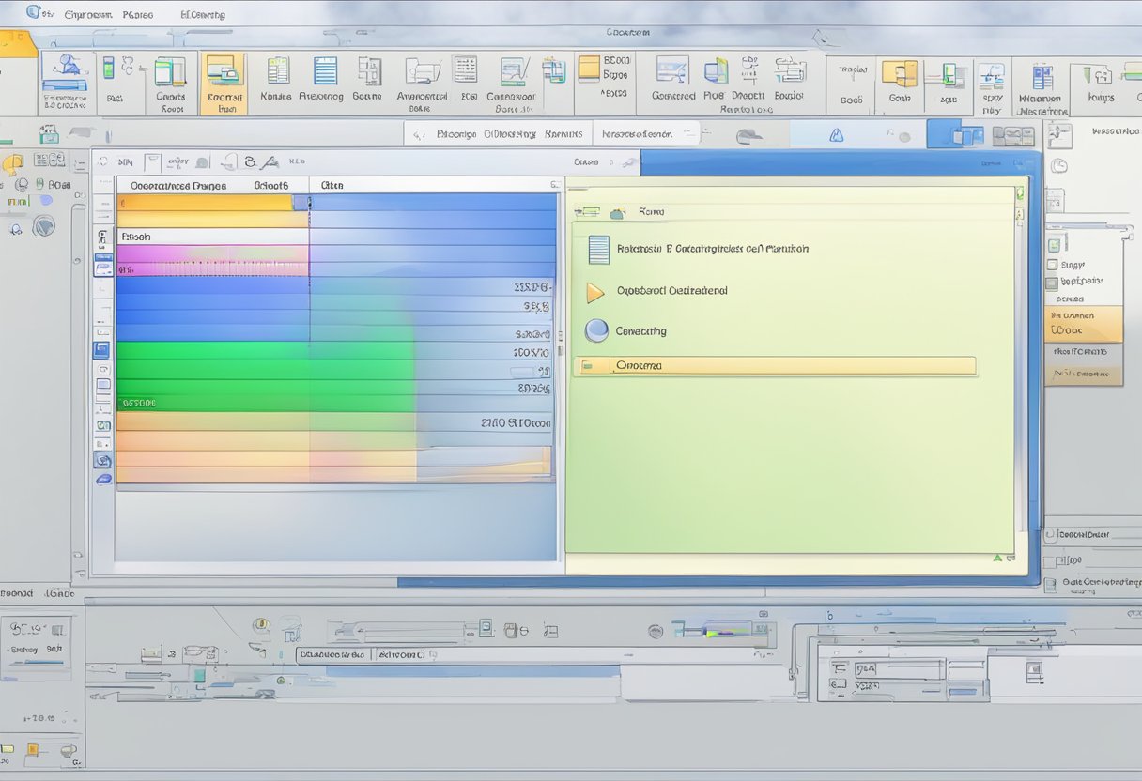
Task: Click the blue sphere icon beside Conecrting
Action: pos(596,330)
